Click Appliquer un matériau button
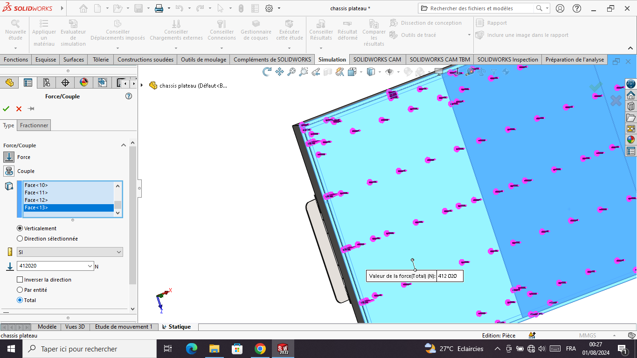The image size is (637, 358). (44, 33)
